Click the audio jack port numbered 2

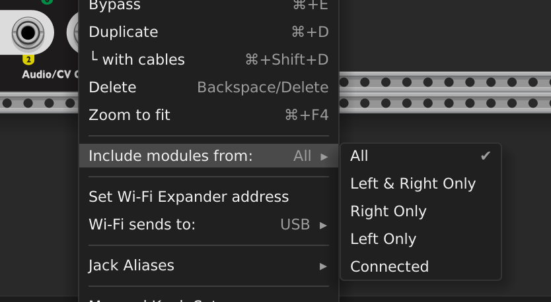click(27, 32)
